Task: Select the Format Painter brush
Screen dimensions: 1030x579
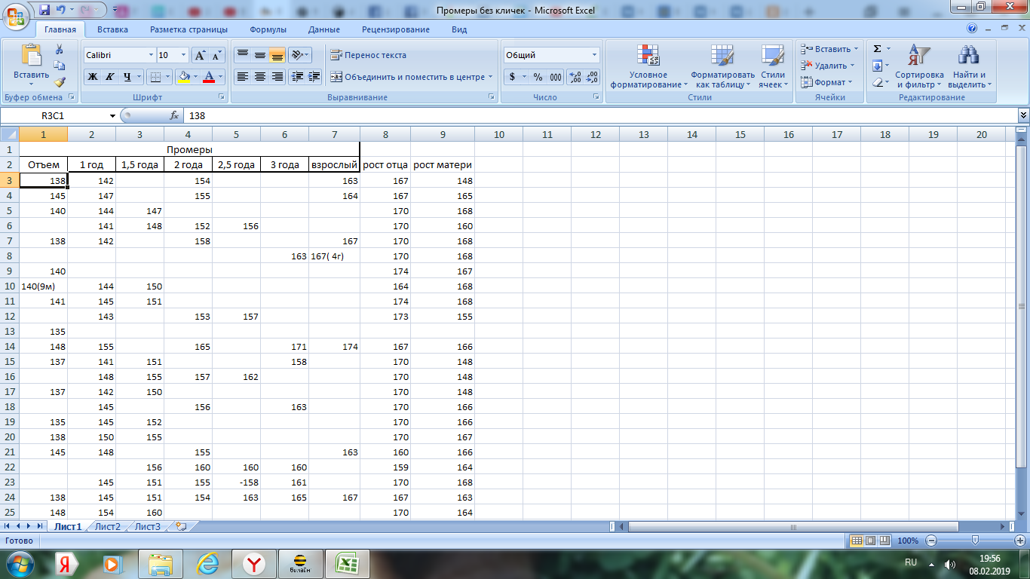Action: point(60,82)
